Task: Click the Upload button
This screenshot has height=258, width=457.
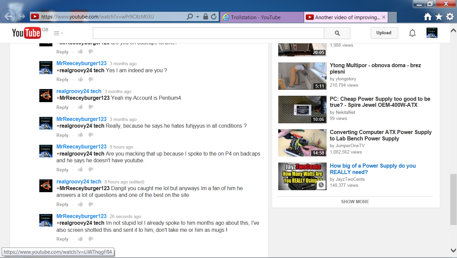Action: (x=384, y=33)
